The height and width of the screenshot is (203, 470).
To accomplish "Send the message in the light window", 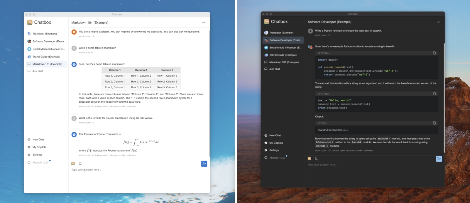I will (204, 164).
